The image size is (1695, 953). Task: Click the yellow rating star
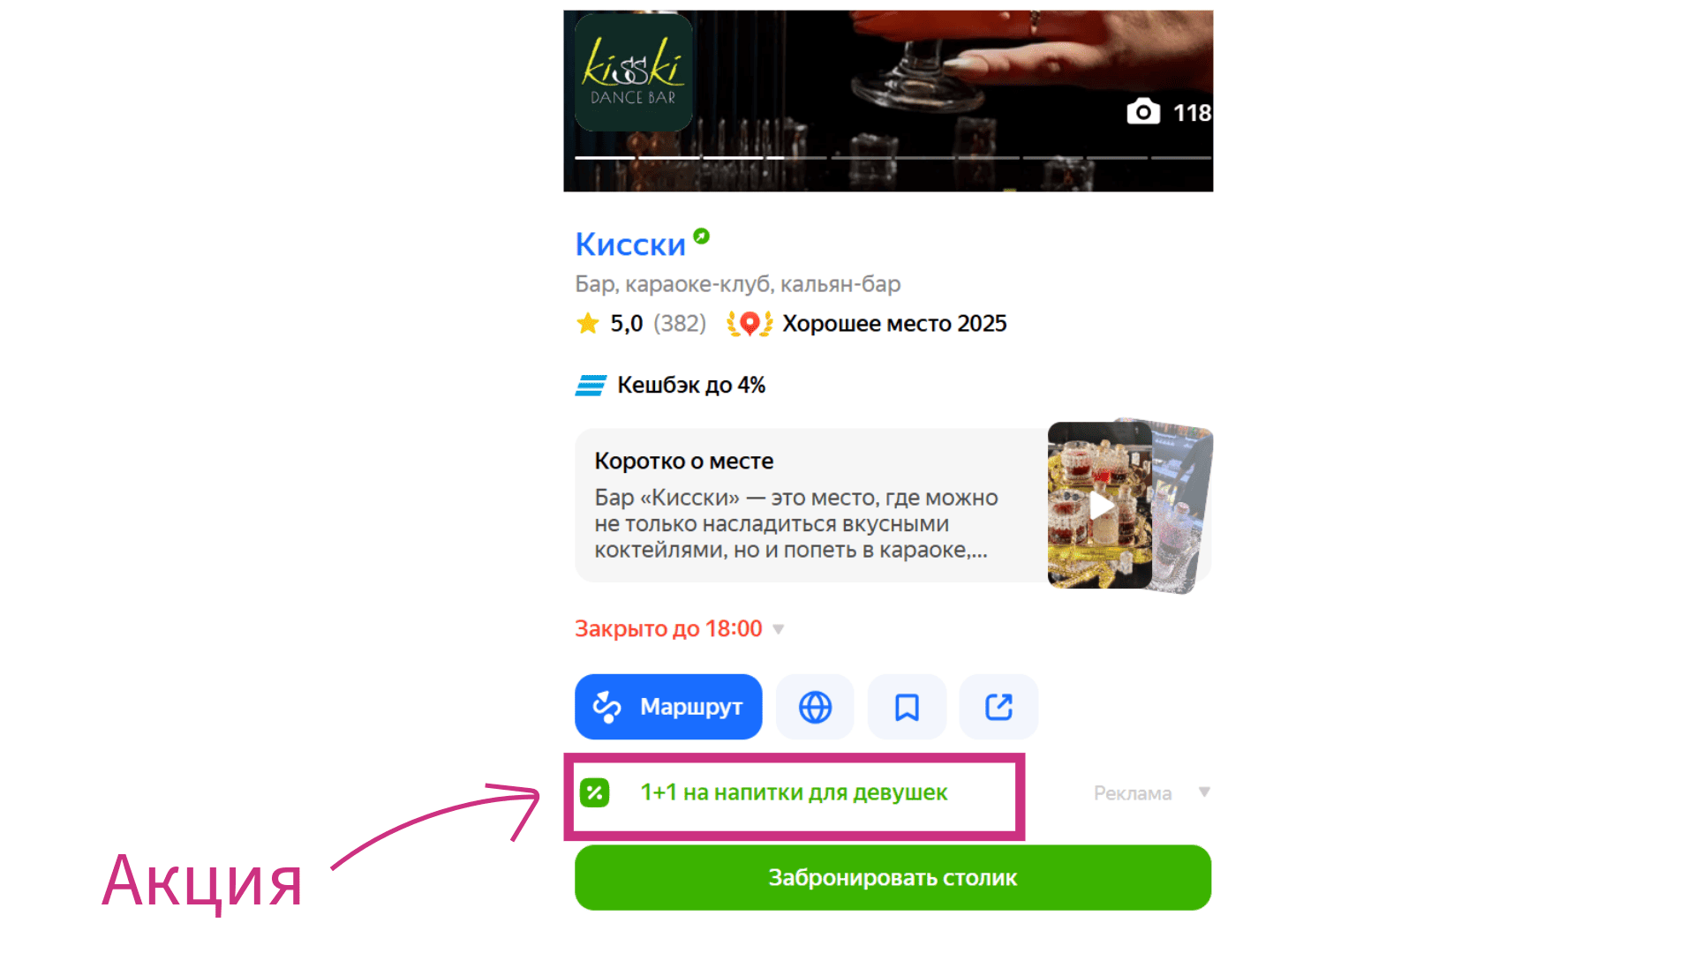[x=588, y=324]
